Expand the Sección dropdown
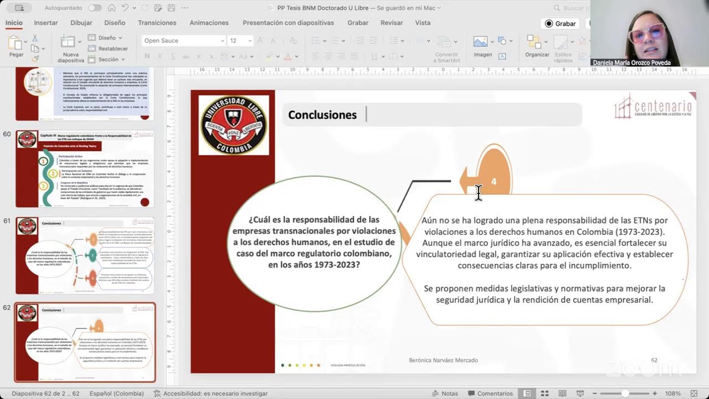709x399 pixels. point(106,59)
